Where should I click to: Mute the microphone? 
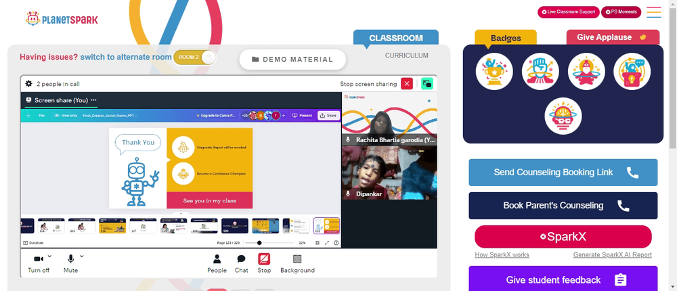71,264
